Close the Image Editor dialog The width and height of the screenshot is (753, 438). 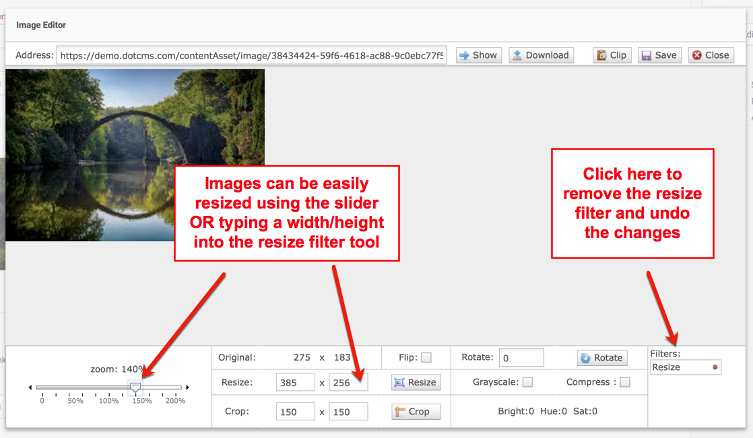point(711,55)
